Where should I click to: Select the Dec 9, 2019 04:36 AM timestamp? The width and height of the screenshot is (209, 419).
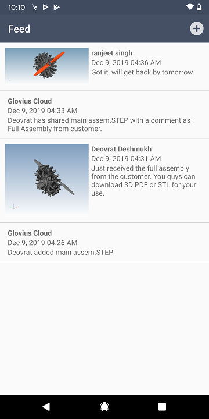[126, 63]
